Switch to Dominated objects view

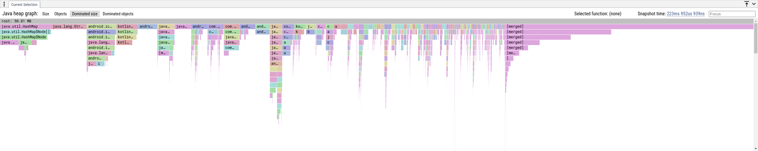pyautogui.click(x=118, y=14)
